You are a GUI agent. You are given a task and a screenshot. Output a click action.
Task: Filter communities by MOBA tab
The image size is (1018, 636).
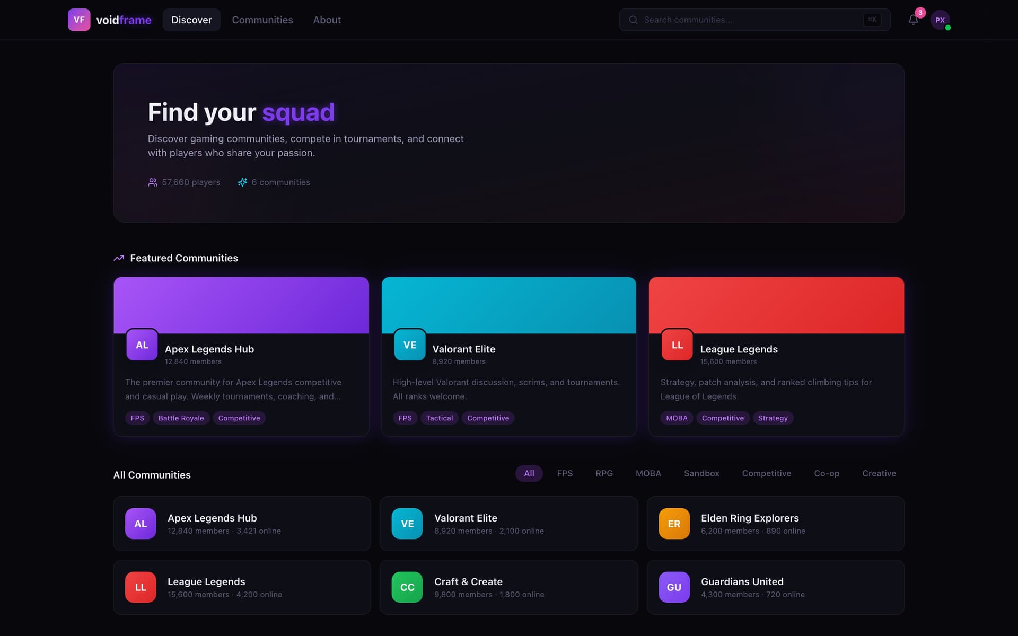pyautogui.click(x=648, y=473)
